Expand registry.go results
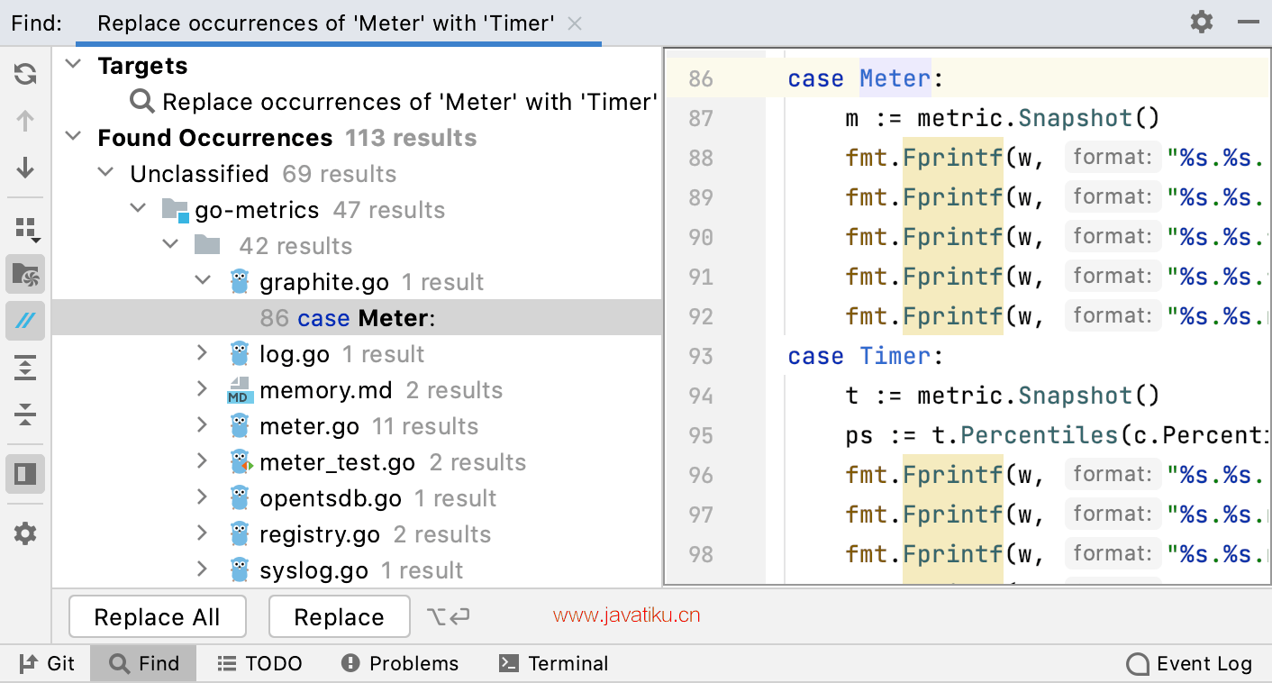Image resolution: width=1272 pixels, height=683 pixels. (203, 533)
